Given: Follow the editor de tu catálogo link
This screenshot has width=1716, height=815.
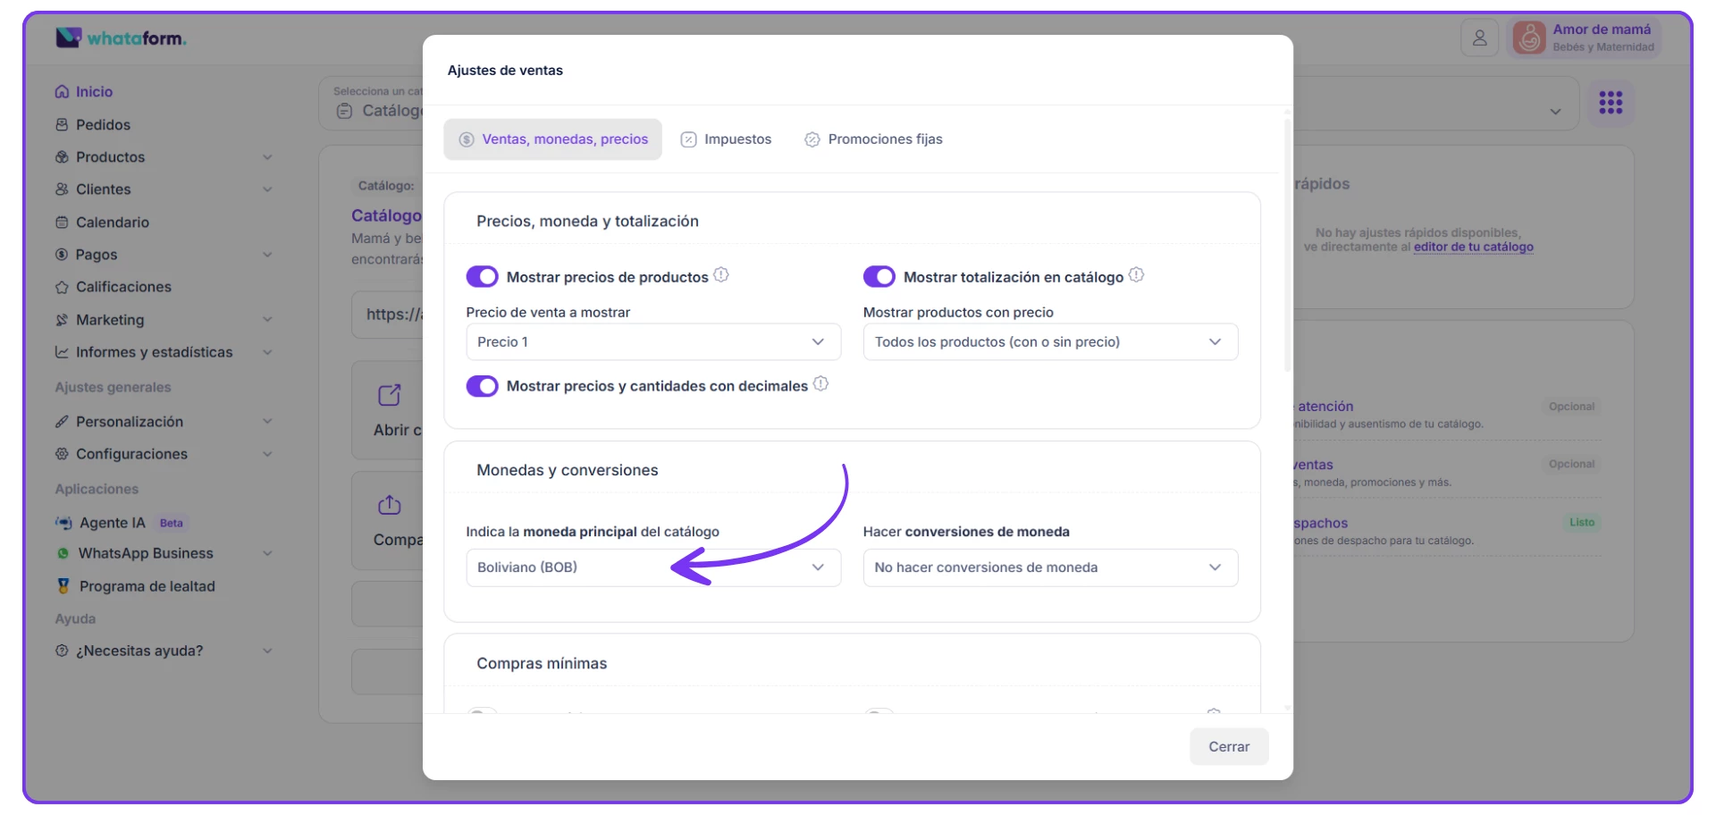Looking at the screenshot, I should click(x=1473, y=248).
